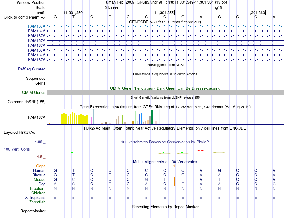Click the dbSNP release 155 track title
284x218 pixels.
click(x=165, y=97)
